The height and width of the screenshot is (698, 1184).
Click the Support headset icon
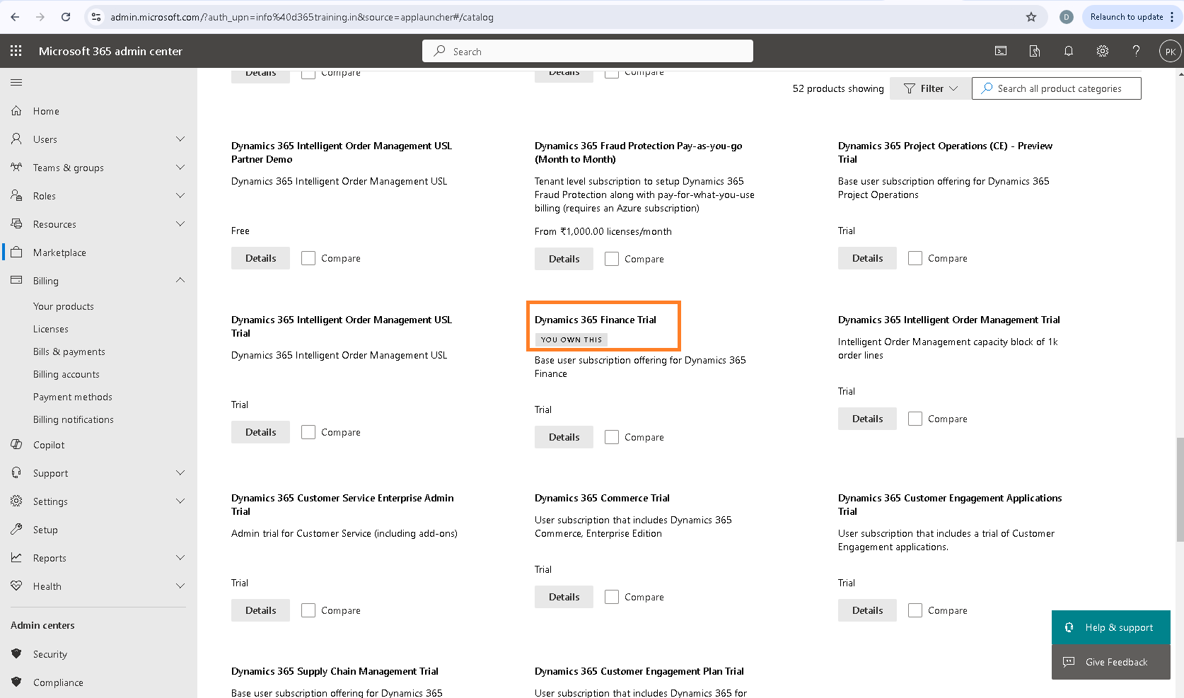tap(16, 473)
